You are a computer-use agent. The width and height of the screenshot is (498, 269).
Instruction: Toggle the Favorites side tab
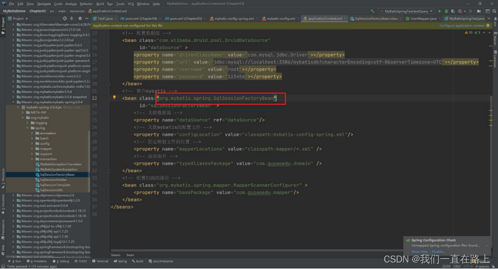point(3,204)
